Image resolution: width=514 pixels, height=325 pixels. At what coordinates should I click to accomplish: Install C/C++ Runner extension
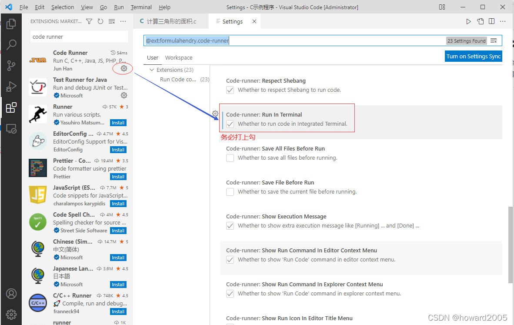coord(118,312)
